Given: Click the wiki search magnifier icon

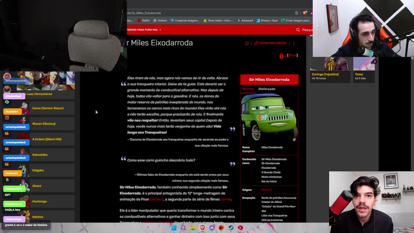Looking at the screenshot, I should (298, 30).
